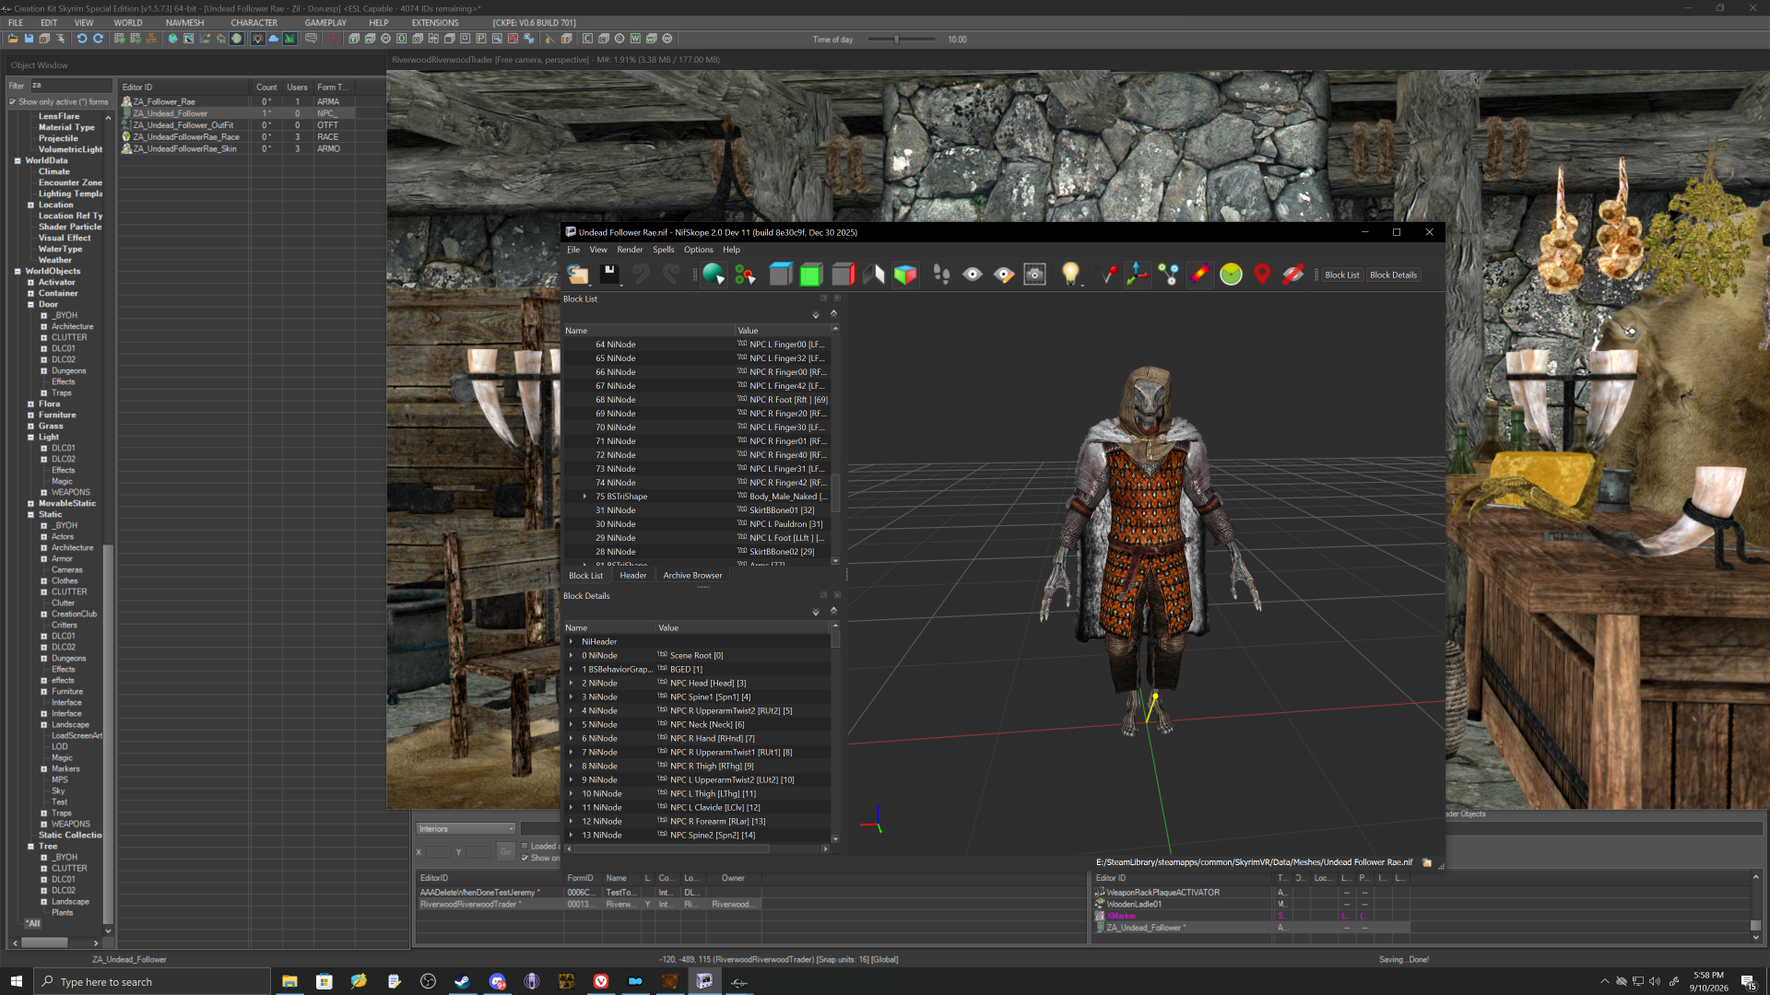
Task: Toggle the eye visibility icon in NifSkope toolbar
Action: 973,275
